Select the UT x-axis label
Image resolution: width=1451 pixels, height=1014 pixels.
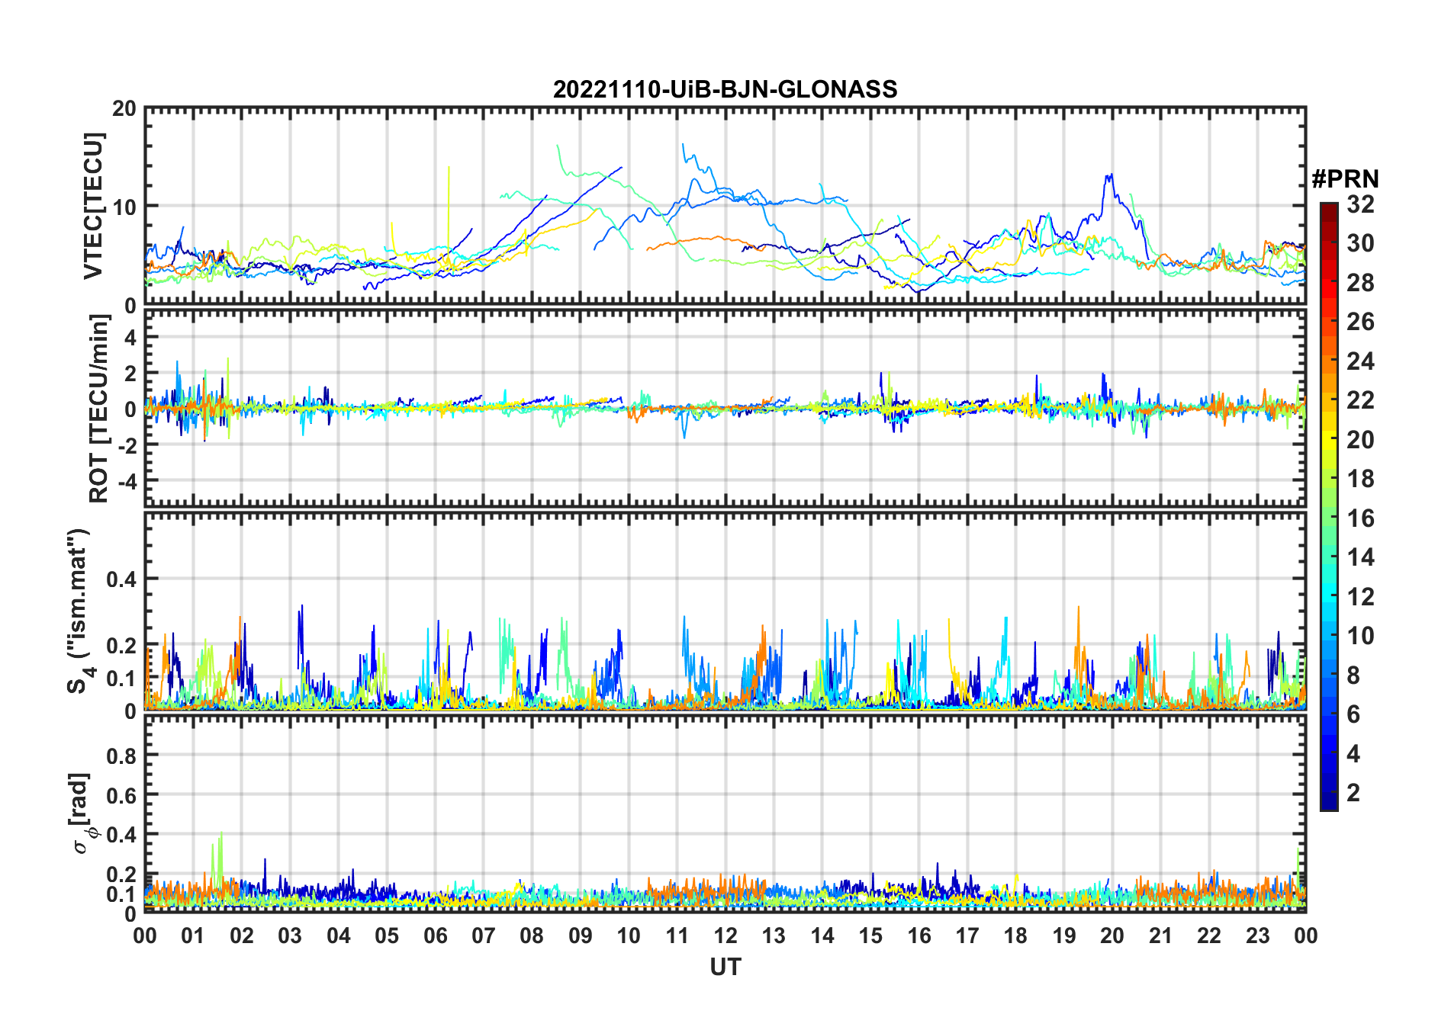[x=725, y=967]
